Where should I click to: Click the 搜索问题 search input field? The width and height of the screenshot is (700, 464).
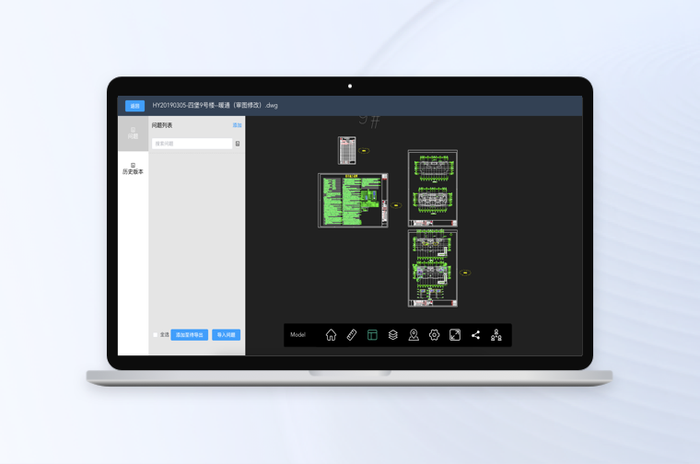192,144
